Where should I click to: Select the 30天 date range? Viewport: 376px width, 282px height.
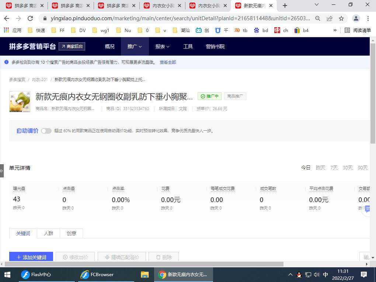[x=348, y=168]
